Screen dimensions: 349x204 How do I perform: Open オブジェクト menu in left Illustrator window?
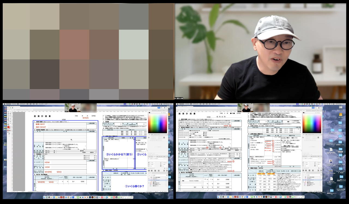coord(23,104)
